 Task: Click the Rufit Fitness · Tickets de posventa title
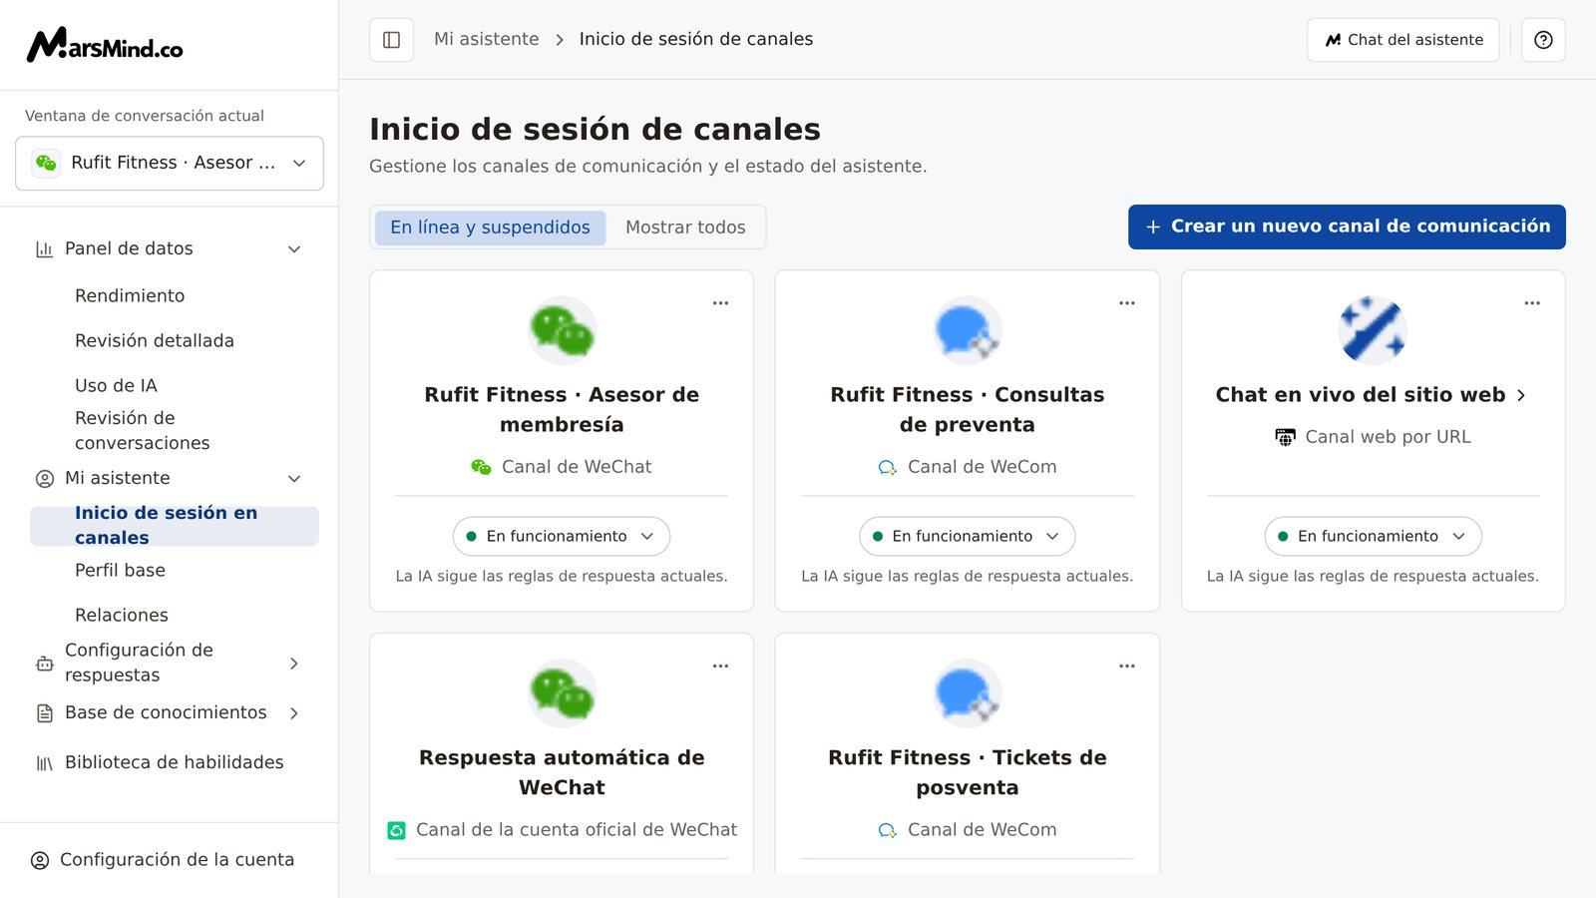pyautogui.click(x=968, y=773)
